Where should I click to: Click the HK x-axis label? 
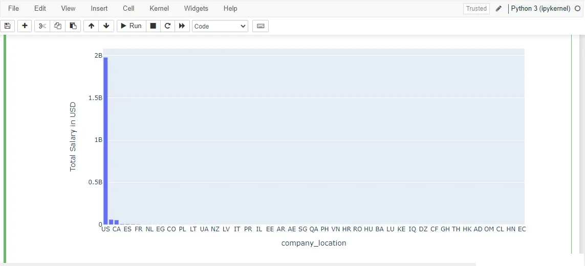tap(467, 229)
